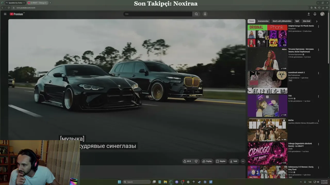Focus the browser address bar URL
Image resolution: width=330 pixels, height=185 pixels.
coord(26,8)
